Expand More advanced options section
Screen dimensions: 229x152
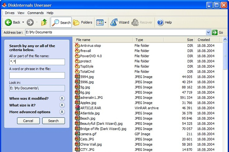tap(62, 112)
